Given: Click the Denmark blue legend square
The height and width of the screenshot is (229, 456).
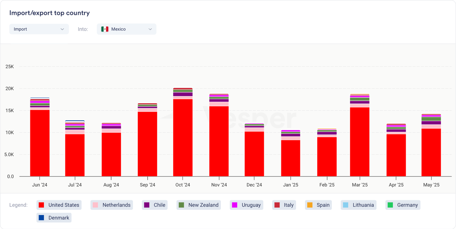Looking at the screenshot, I should pos(41,218).
